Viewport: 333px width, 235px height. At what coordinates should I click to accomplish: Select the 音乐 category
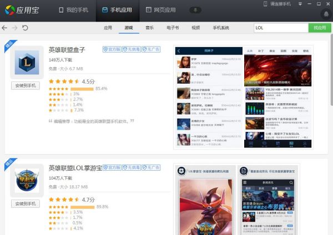pyautogui.click(x=150, y=27)
